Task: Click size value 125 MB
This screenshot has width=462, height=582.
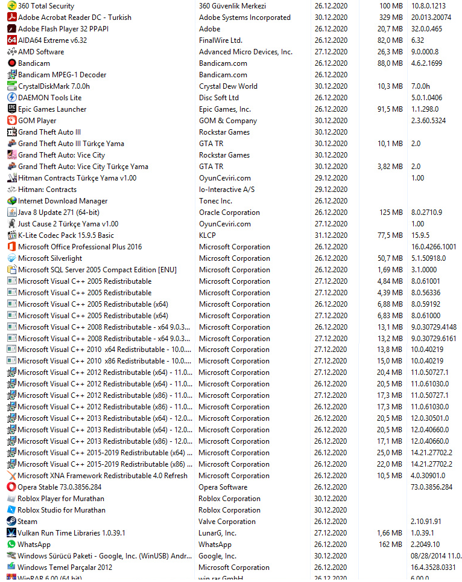Action: coord(391,213)
